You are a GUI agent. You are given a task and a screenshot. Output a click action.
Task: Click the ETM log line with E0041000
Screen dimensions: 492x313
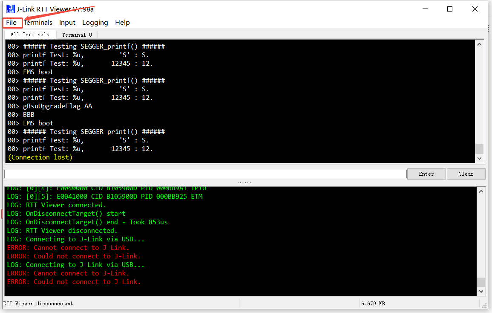(x=105, y=197)
